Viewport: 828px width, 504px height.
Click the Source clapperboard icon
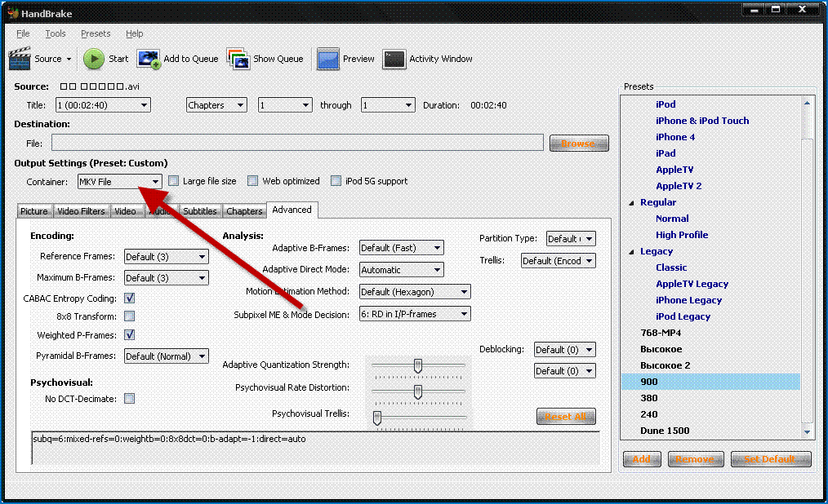coord(20,59)
